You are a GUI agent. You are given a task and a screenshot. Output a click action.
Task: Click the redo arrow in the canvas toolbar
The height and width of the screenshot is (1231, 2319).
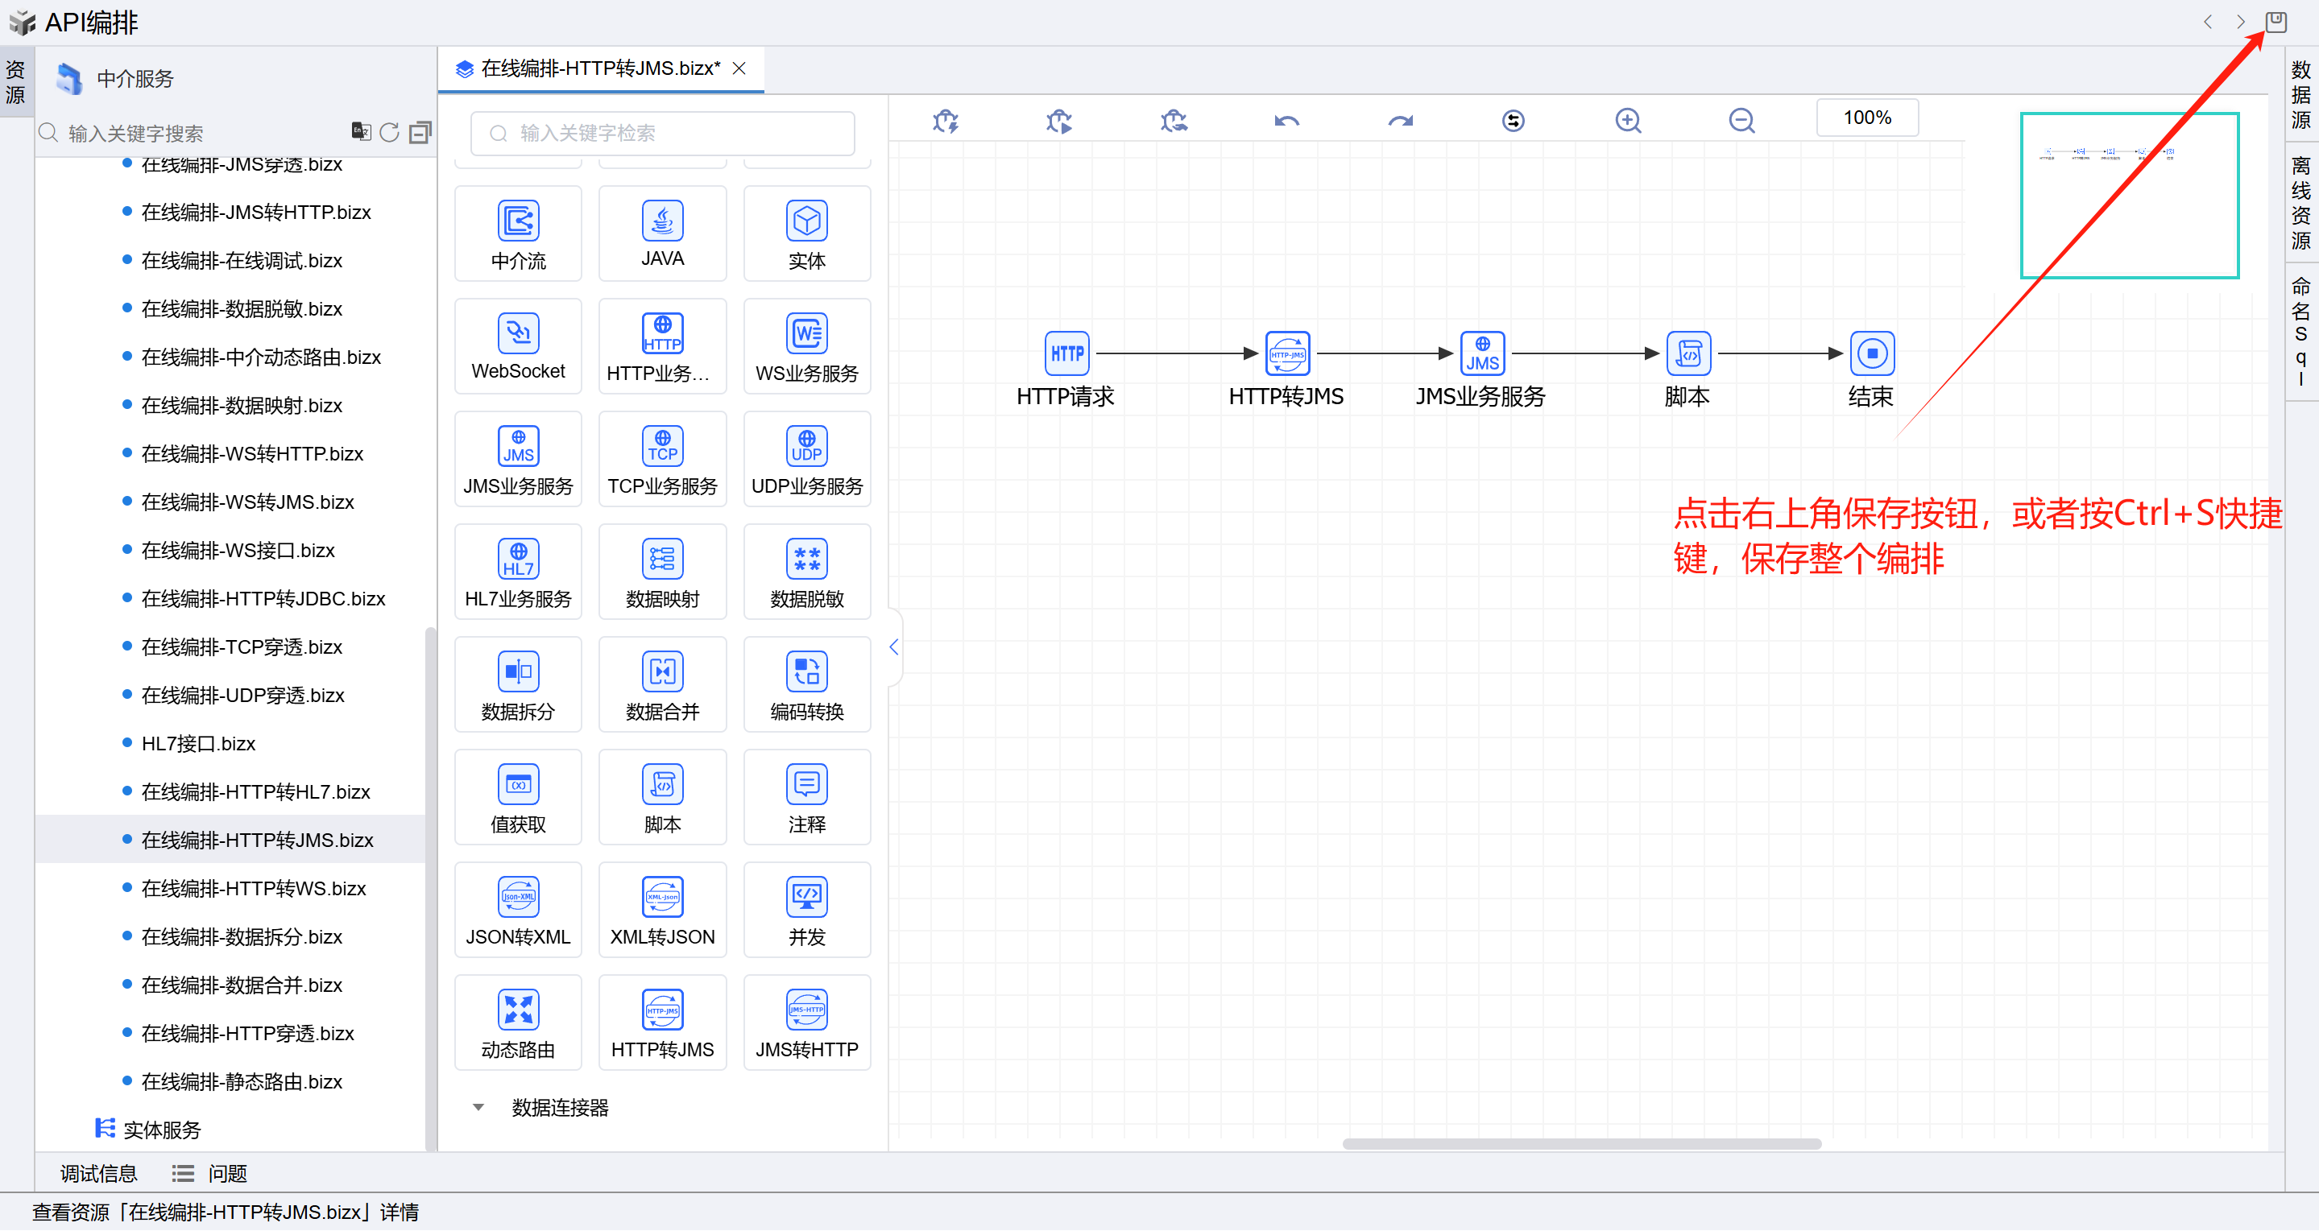click(x=1400, y=121)
